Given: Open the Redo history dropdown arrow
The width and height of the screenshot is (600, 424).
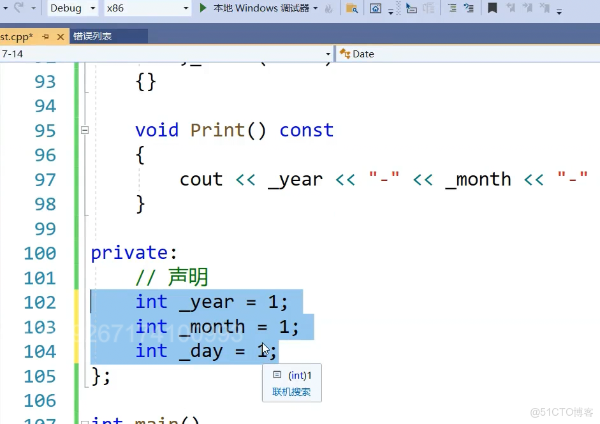Looking at the screenshot, I should [33, 8].
